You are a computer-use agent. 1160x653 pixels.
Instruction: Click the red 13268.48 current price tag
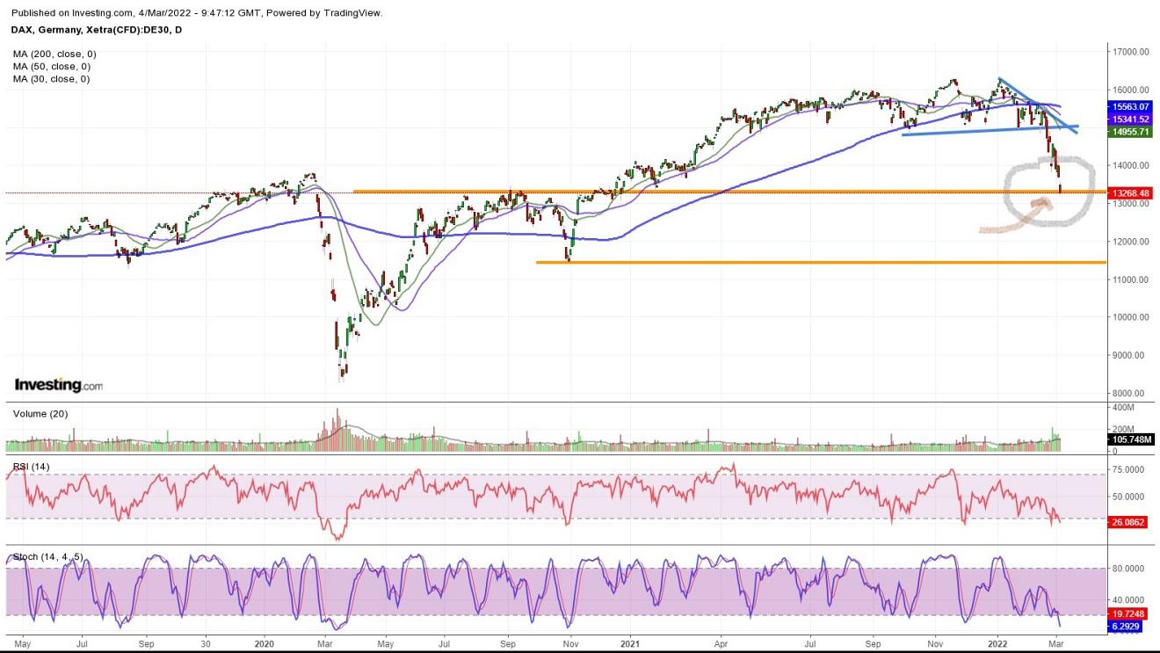[x=1130, y=192]
